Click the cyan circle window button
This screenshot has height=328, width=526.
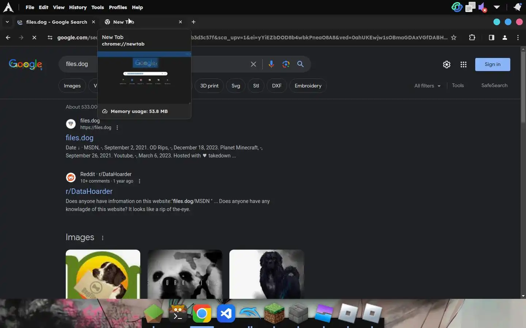pos(496,22)
